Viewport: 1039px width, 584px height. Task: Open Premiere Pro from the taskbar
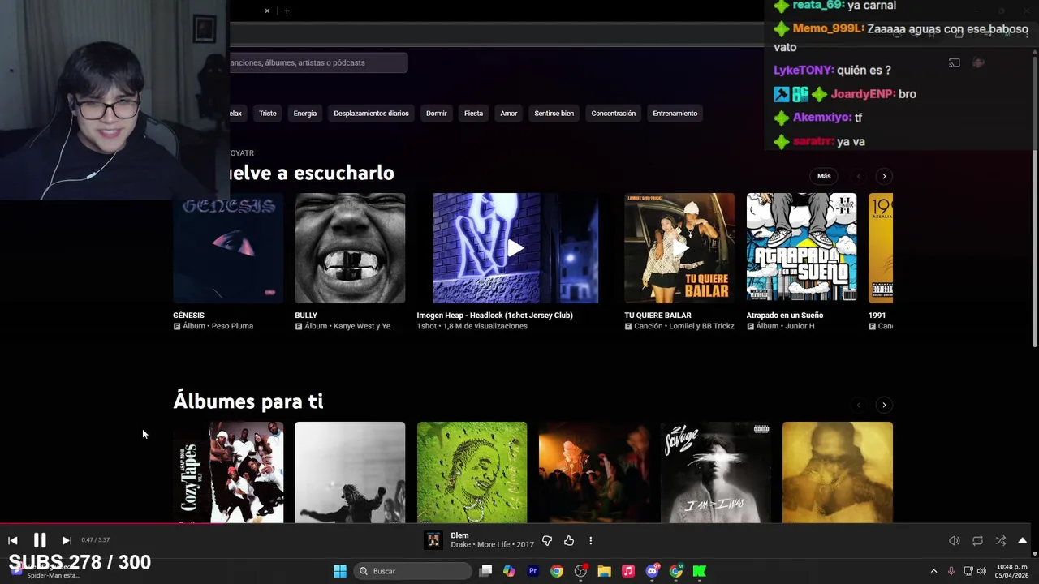click(x=532, y=571)
